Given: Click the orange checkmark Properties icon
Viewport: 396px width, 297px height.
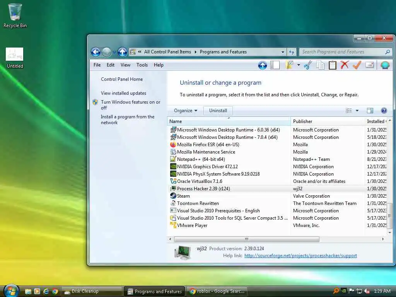Looking at the screenshot, I should click(357, 65).
